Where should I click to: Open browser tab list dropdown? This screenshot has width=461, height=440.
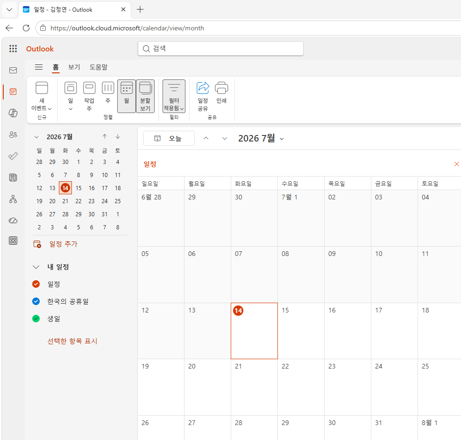[9, 9]
